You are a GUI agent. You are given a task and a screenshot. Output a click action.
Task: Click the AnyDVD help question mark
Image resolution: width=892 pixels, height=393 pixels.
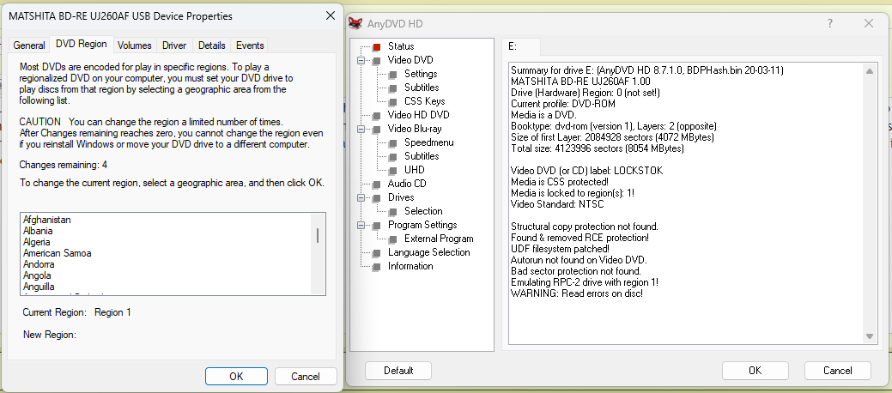point(830,24)
